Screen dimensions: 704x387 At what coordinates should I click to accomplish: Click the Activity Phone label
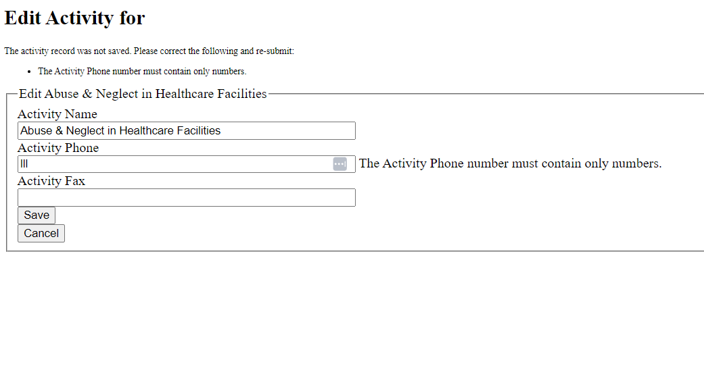point(58,148)
